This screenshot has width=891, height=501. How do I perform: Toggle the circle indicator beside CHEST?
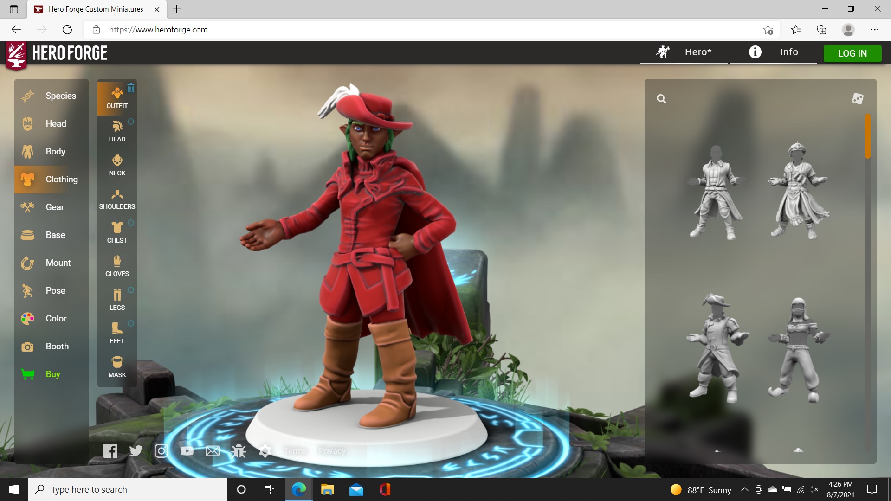click(131, 223)
